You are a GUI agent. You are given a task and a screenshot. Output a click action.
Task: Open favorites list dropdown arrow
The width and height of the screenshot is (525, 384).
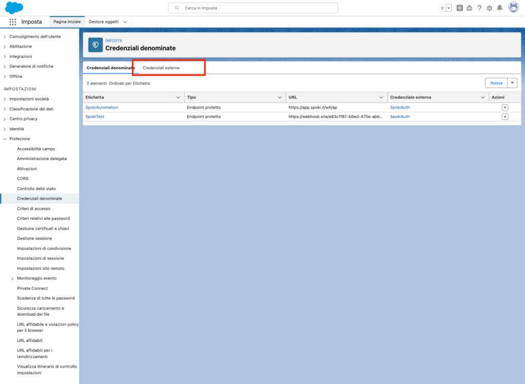[449, 8]
